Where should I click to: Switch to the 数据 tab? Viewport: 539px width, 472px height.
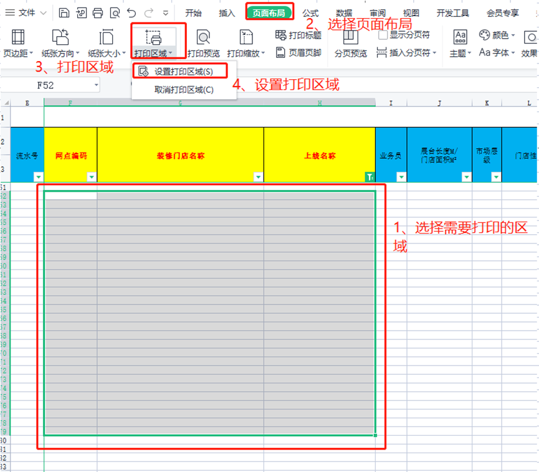point(344,13)
